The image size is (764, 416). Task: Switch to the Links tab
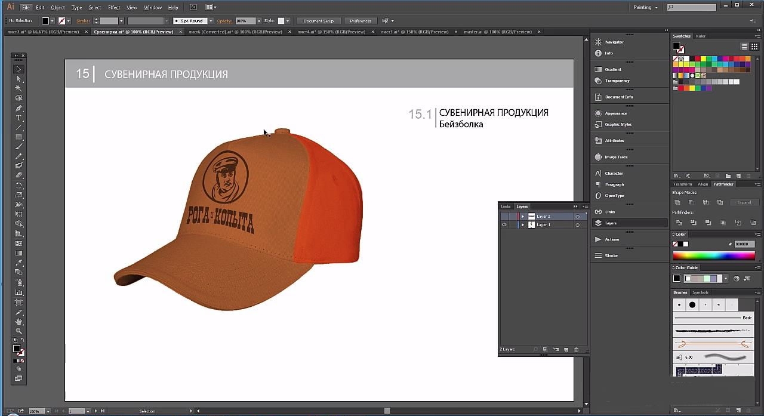point(506,207)
